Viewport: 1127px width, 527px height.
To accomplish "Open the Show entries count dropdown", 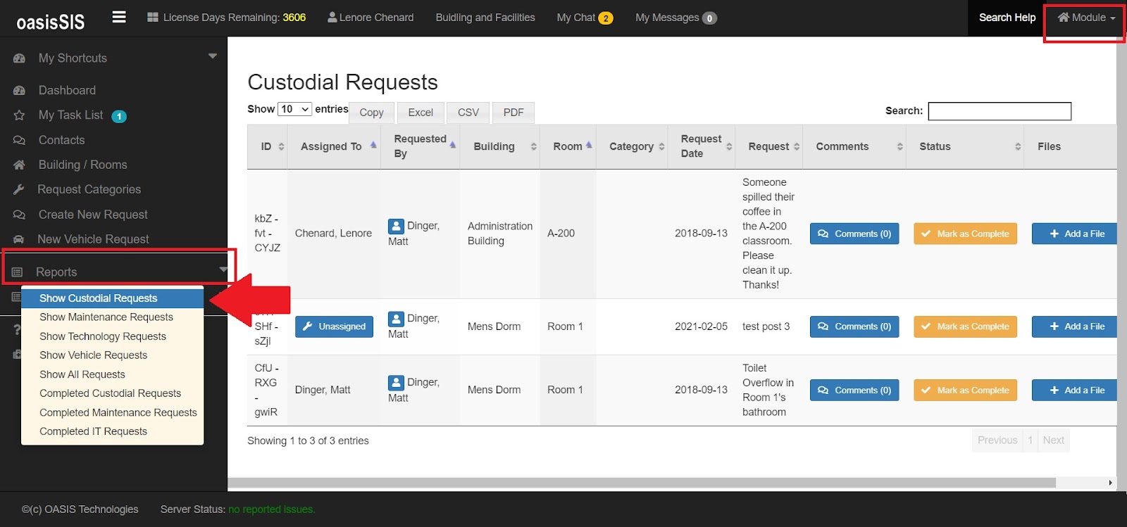I will 294,109.
